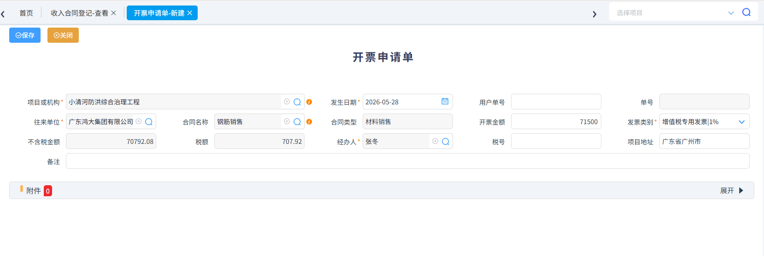Click the 附件 section label
The width and height of the screenshot is (764, 256).
(x=34, y=191)
